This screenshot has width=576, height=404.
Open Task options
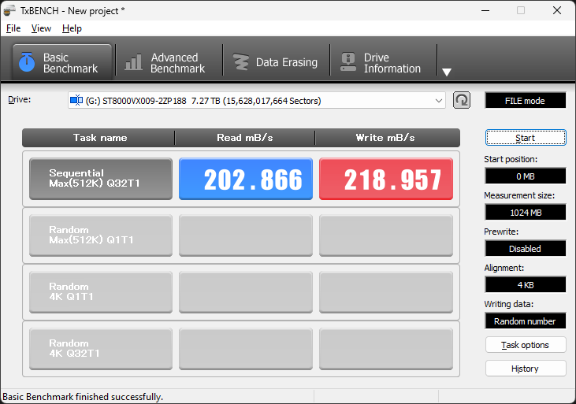click(525, 345)
